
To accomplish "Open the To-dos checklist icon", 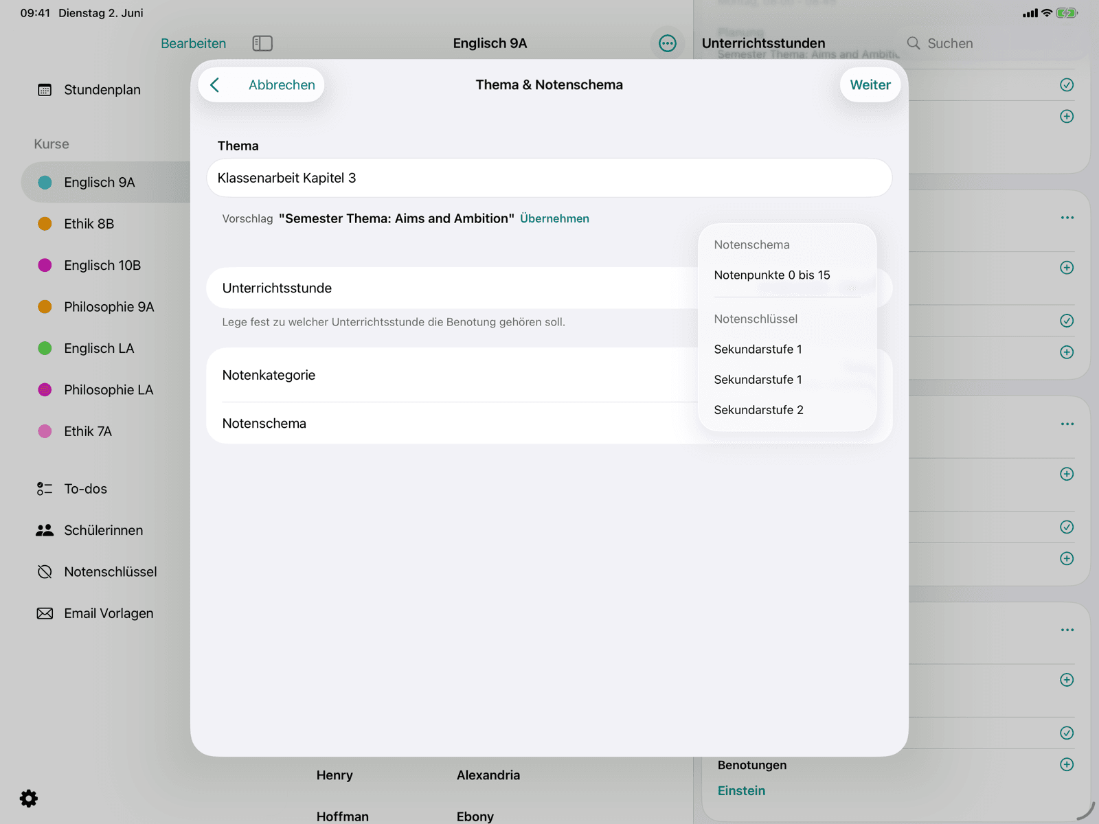I will tap(45, 489).
